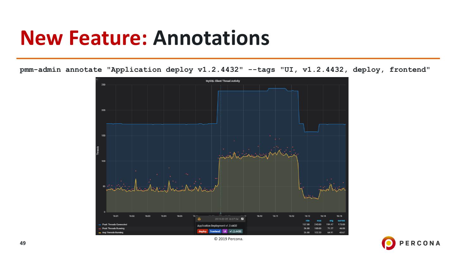This screenshot has height=256, width=455.
Task: Sort legend by the "min" column
Action: (x=307, y=221)
